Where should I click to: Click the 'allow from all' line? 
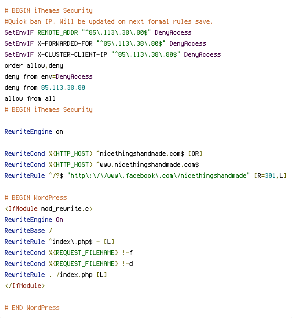30,98
